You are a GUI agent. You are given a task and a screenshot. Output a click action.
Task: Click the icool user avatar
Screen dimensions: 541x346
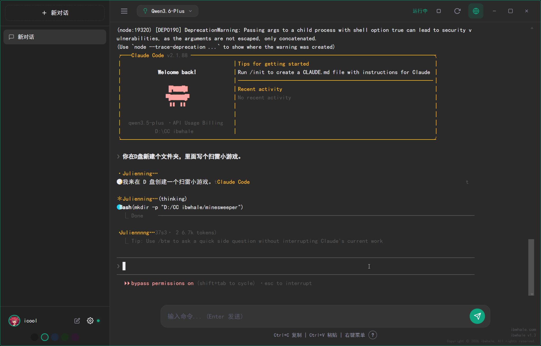[x=14, y=321]
